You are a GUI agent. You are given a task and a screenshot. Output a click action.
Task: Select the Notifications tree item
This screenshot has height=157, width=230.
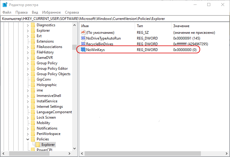click(x=47, y=128)
